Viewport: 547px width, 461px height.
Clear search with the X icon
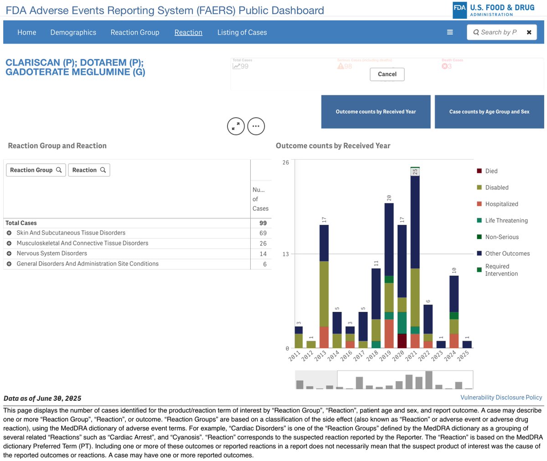pos(529,32)
